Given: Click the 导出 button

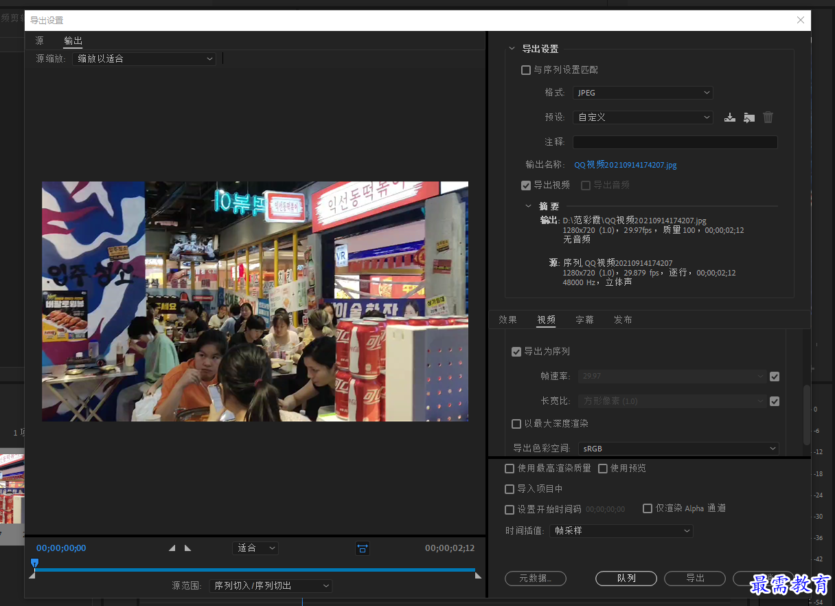Looking at the screenshot, I should 695,579.
